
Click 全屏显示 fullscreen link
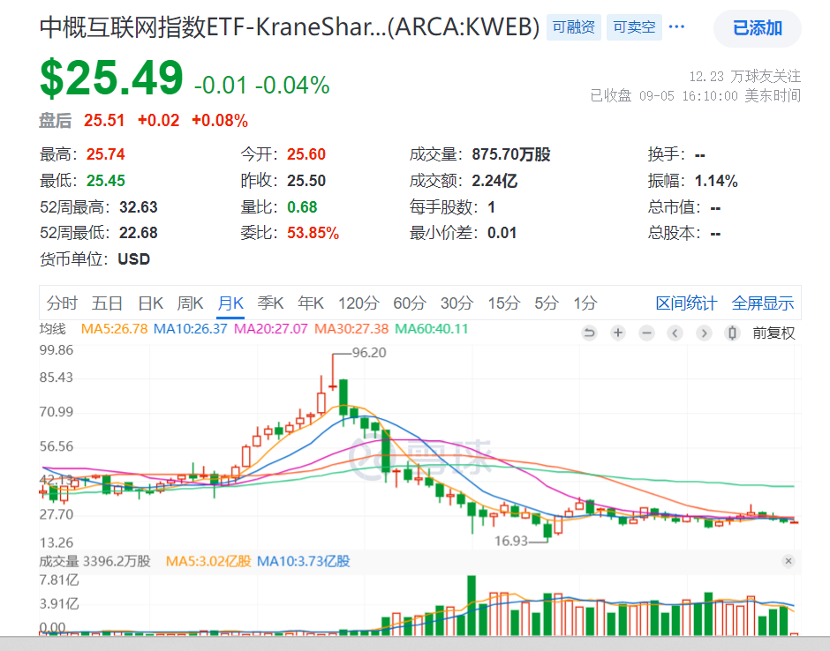click(x=763, y=303)
